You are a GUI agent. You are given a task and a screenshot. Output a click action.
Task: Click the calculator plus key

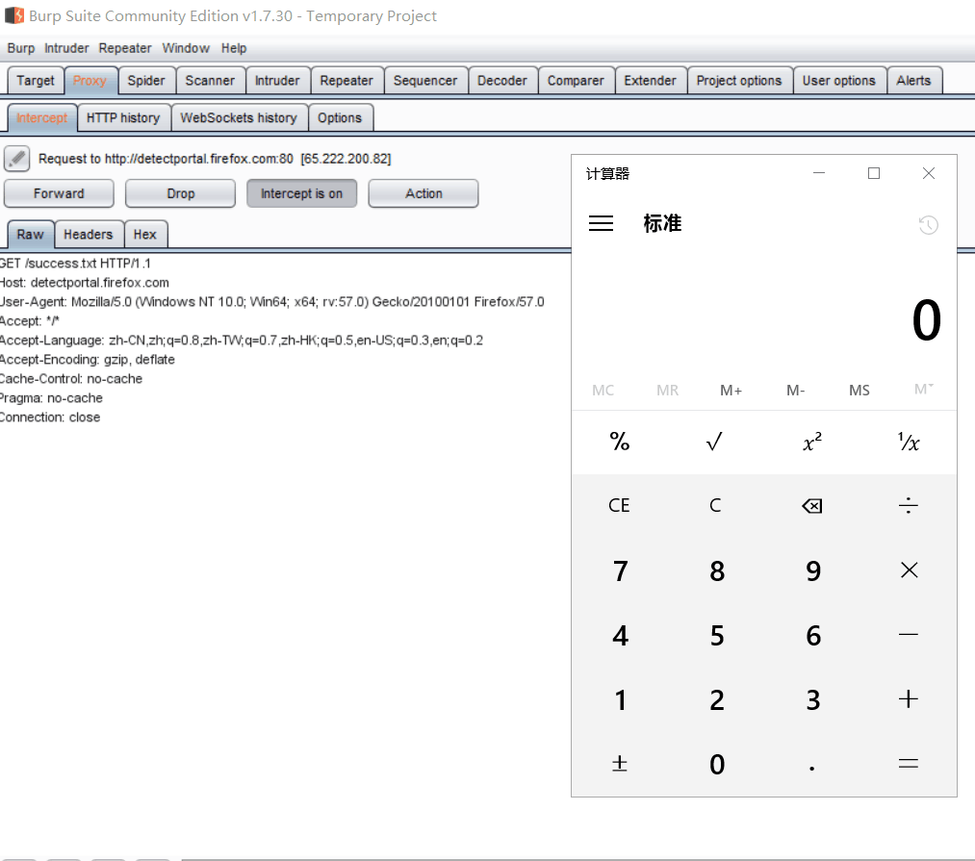tap(908, 699)
